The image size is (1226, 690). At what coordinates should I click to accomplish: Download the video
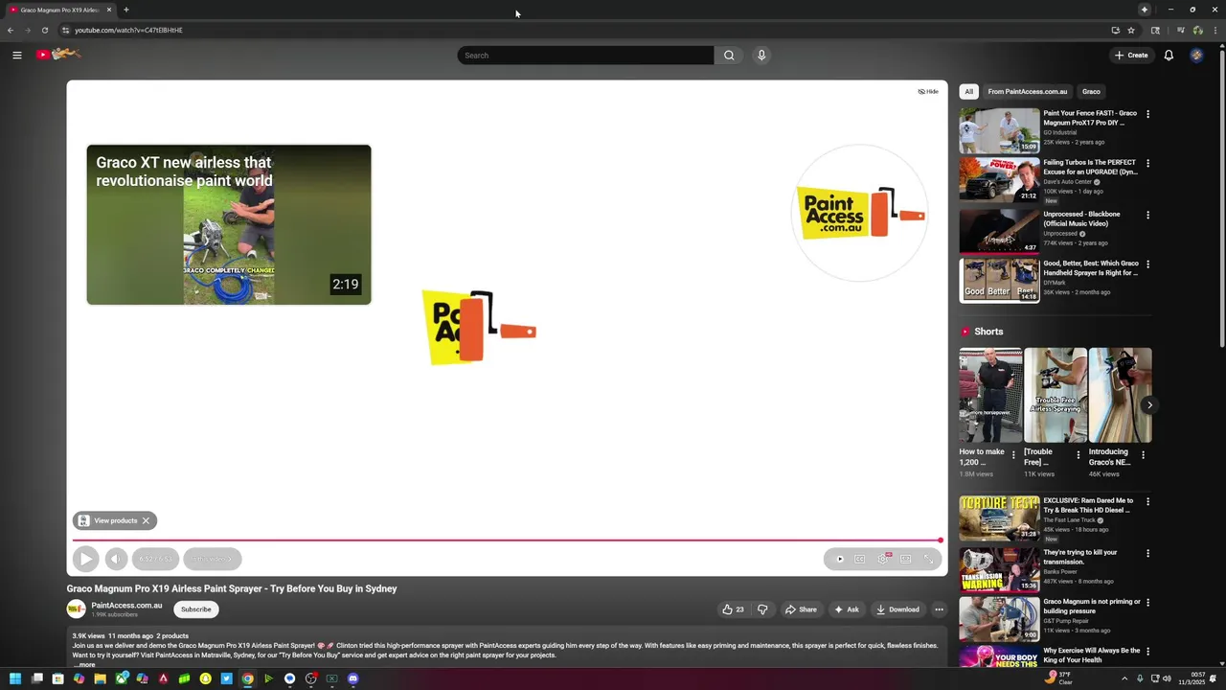(897, 609)
